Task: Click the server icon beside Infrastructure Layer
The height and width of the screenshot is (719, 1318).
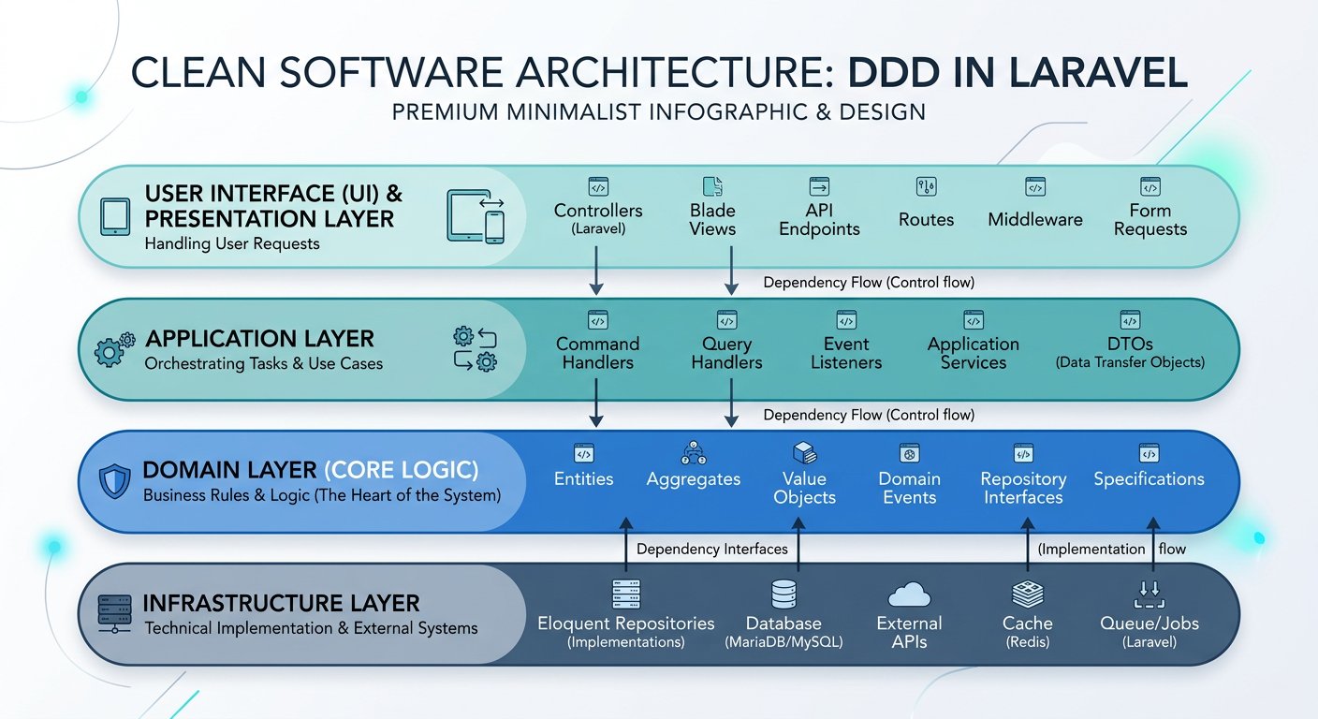Action: pyautogui.click(x=115, y=614)
